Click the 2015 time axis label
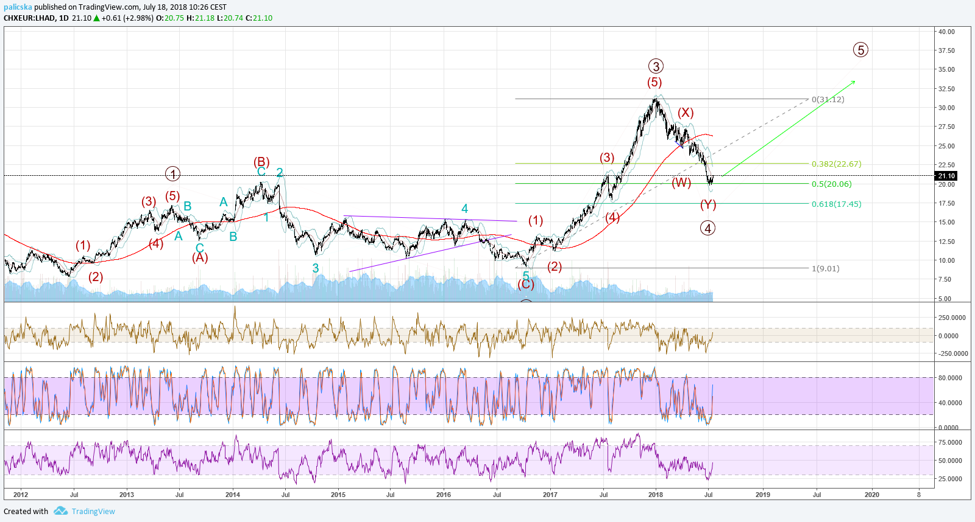Image resolution: width=975 pixels, height=522 pixels. pyautogui.click(x=338, y=495)
